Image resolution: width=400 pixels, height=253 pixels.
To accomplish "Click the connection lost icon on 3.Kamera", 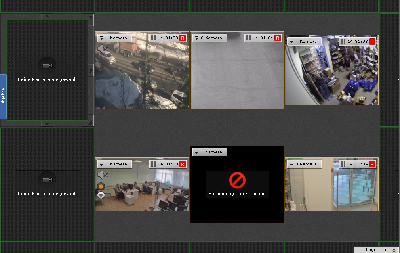I will [237, 180].
